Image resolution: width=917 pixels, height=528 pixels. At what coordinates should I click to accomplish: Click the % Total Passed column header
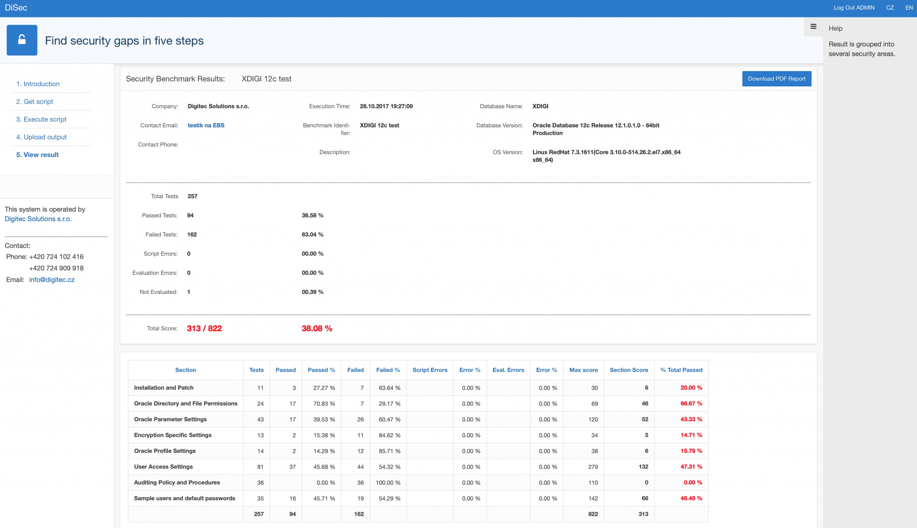pos(681,370)
